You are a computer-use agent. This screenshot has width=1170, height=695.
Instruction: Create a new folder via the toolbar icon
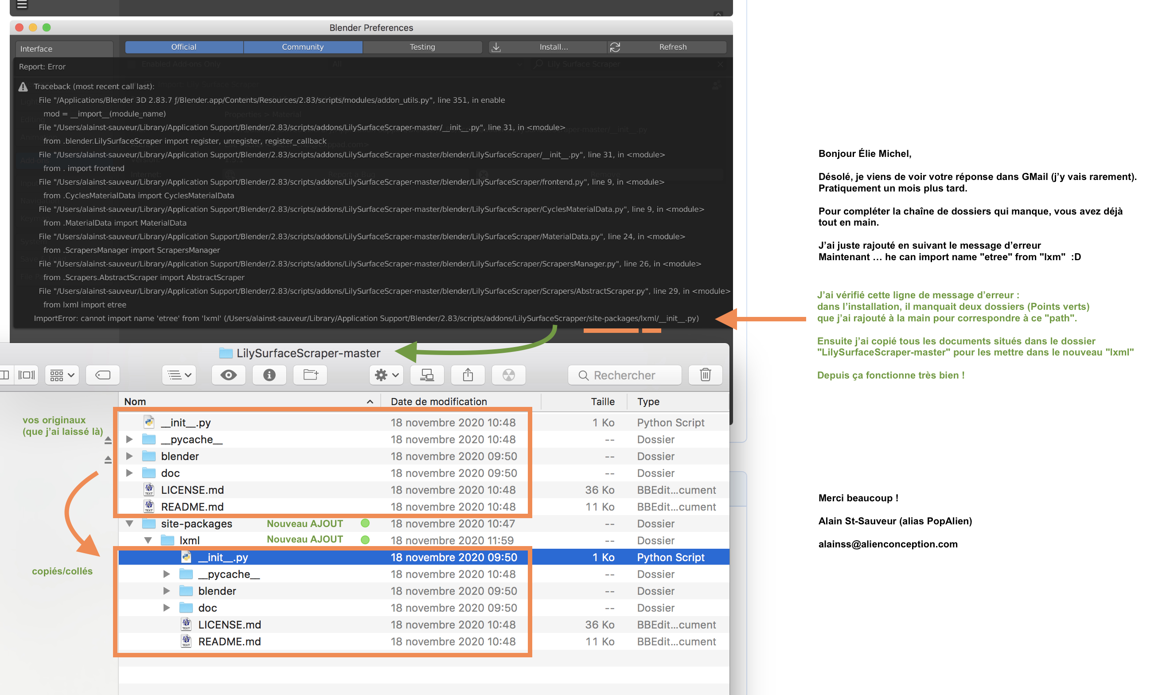pos(309,375)
